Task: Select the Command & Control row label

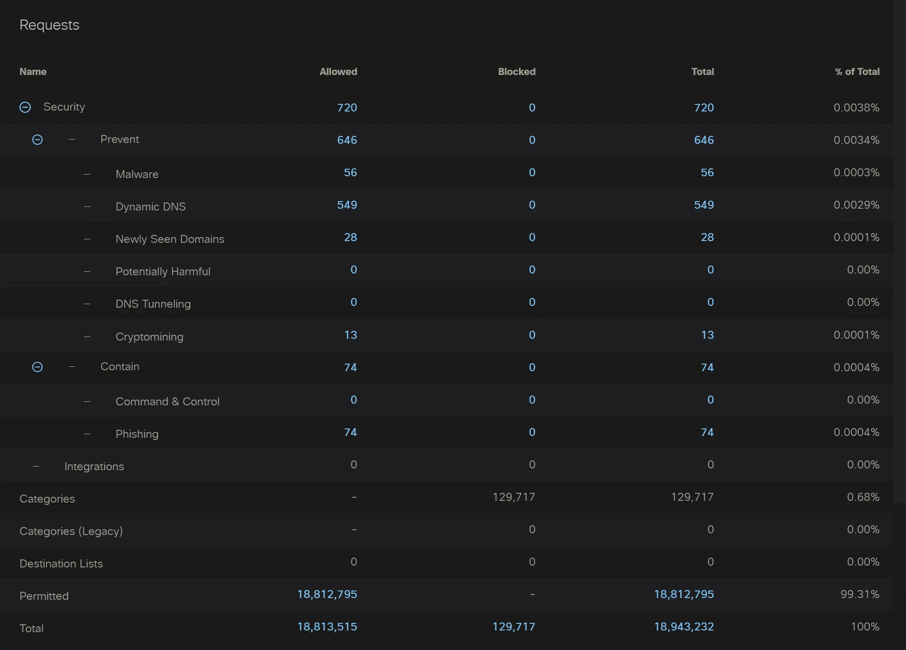Action: coord(167,401)
